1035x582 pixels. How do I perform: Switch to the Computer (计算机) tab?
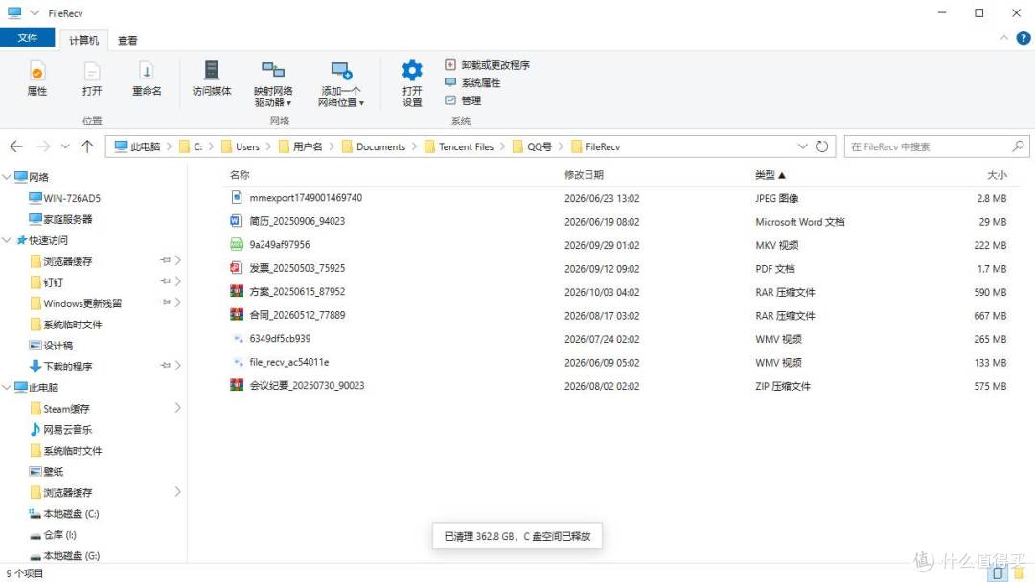tap(83, 40)
